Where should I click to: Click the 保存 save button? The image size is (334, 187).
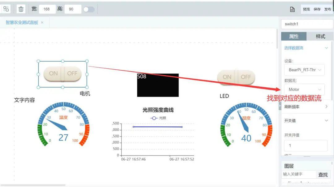point(317,9)
